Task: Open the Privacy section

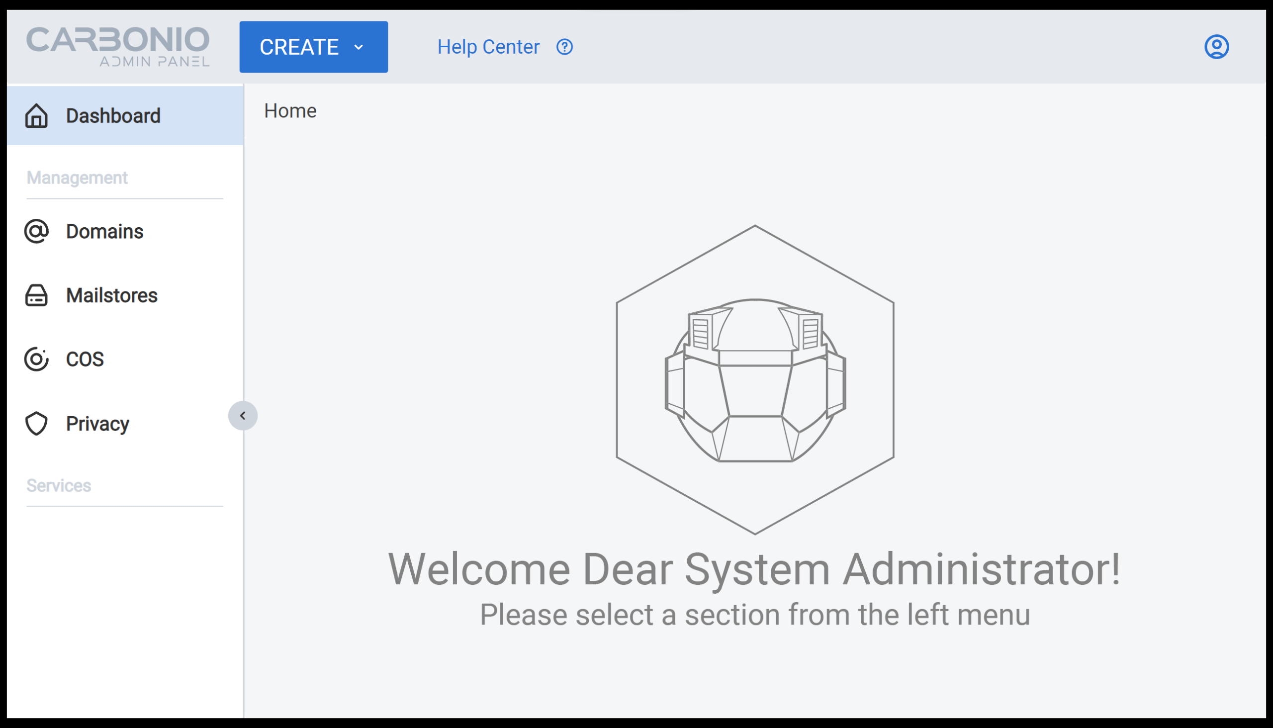Action: (x=125, y=424)
